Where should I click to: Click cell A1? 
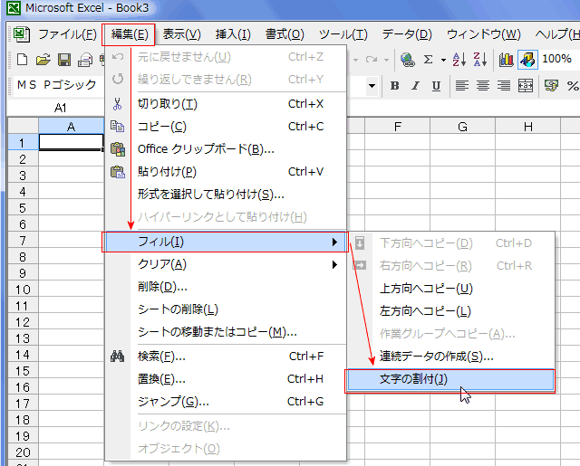tap(71, 142)
